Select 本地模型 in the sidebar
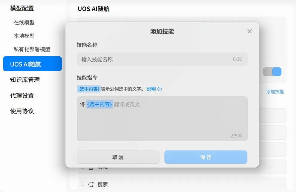Image resolution: width=296 pixels, height=192 pixels. pyautogui.click(x=24, y=36)
